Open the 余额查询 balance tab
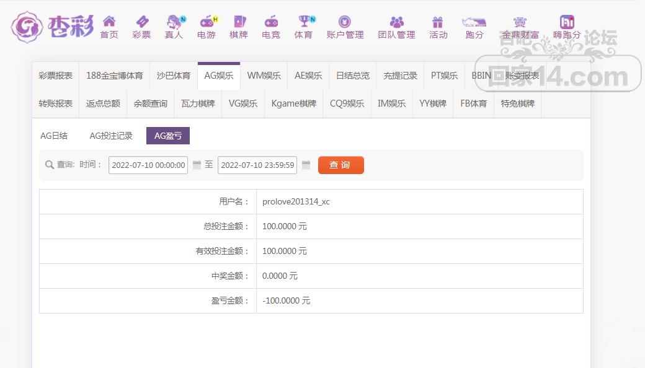The height and width of the screenshot is (368, 645). pos(150,103)
